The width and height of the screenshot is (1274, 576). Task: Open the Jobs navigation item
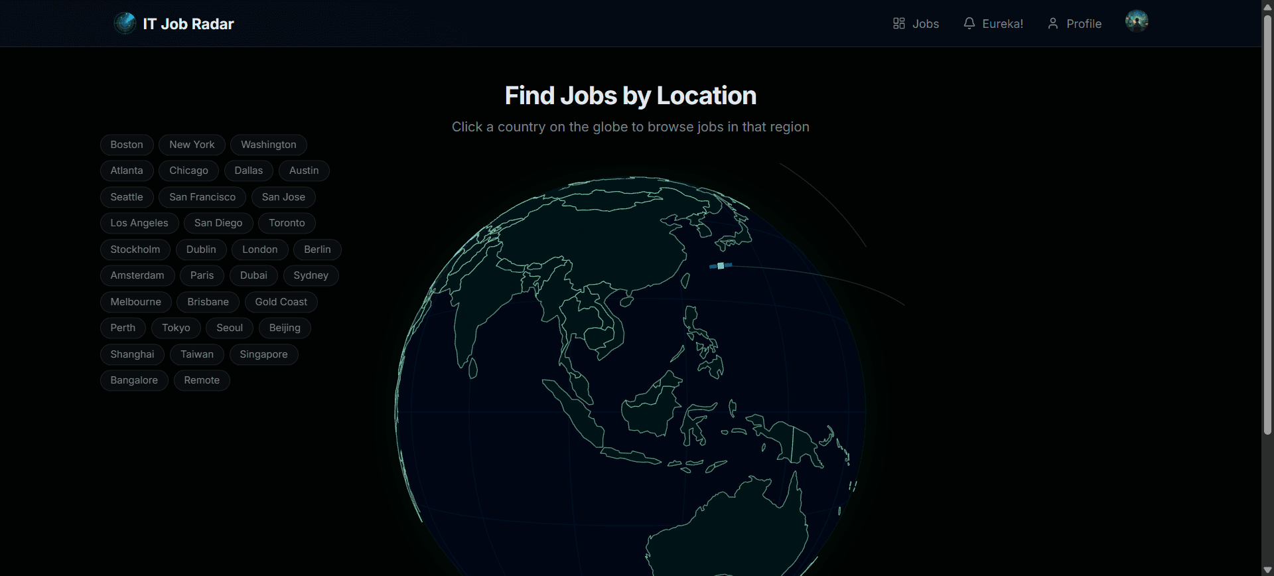click(x=925, y=24)
